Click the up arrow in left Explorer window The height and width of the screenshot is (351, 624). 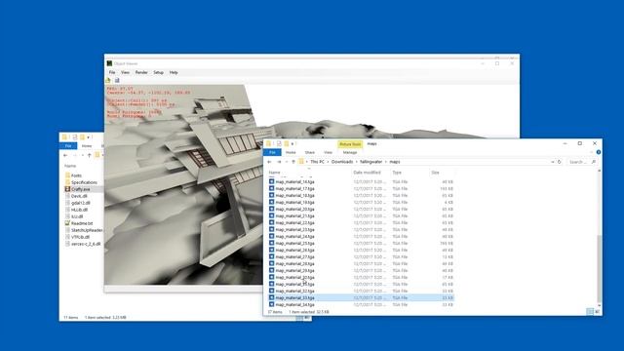89,155
